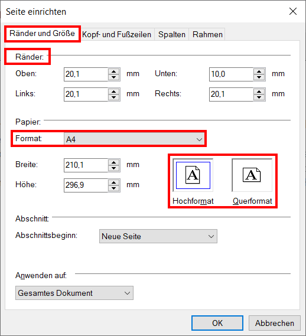The image size is (306, 336).
Task: Decrease the Unten margin with down arrow
Action: 259,77
